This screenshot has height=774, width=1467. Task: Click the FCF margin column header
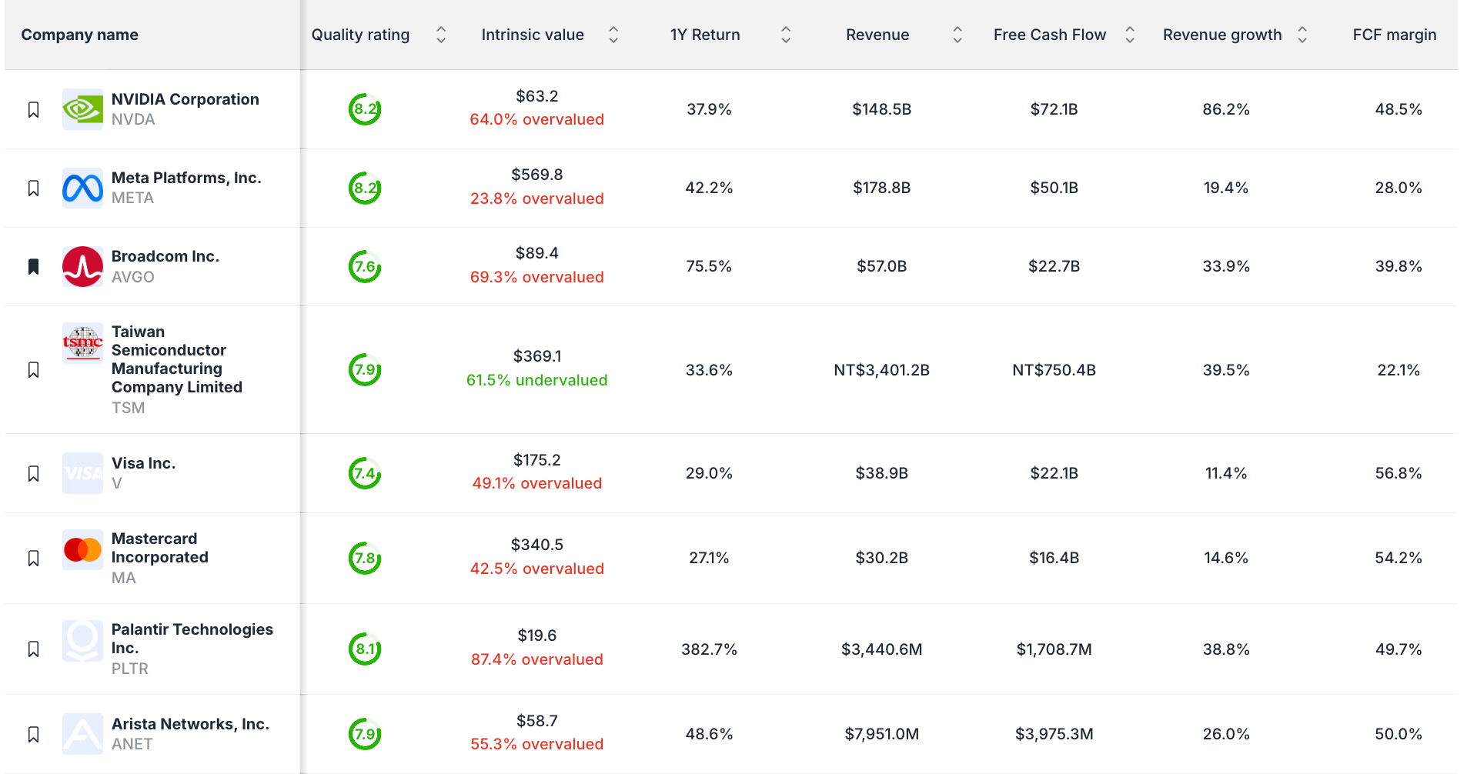point(1395,35)
